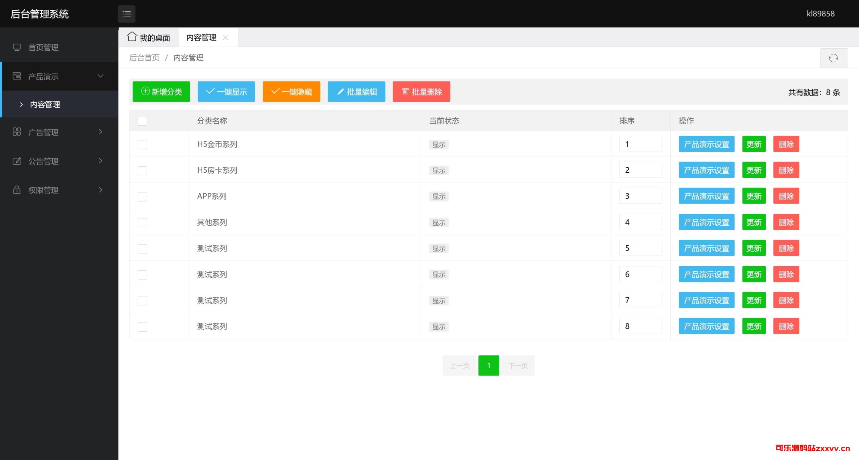Switch to the 我的桌面 tab
The width and height of the screenshot is (859, 460).
pos(149,38)
